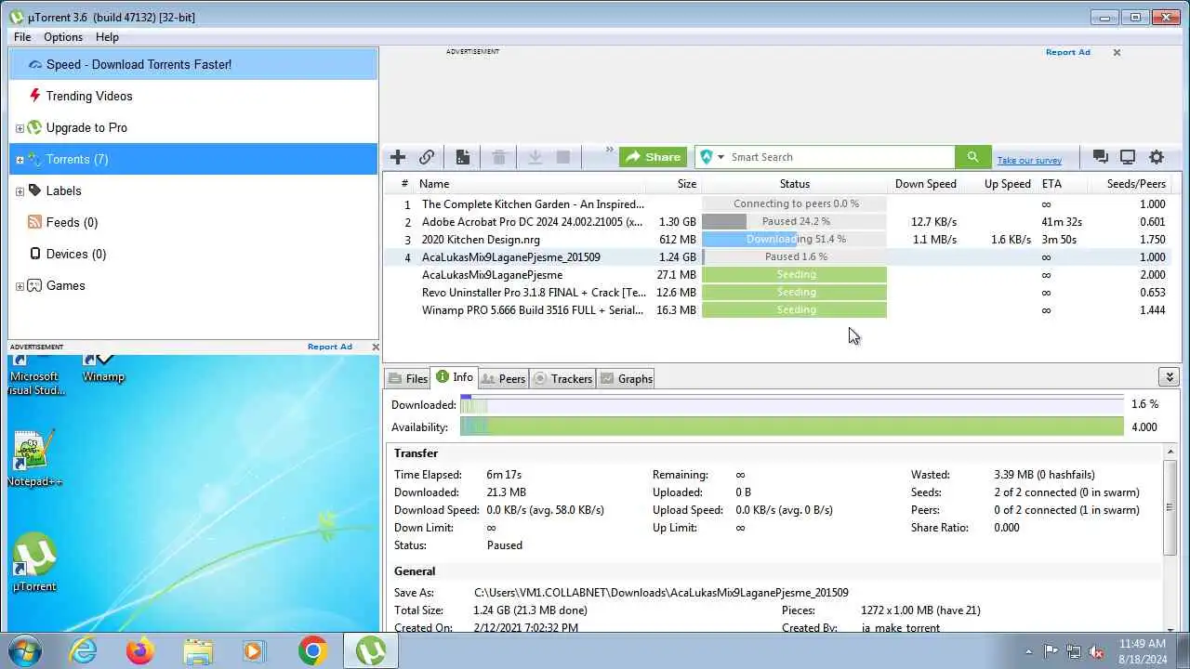Image resolution: width=1190 pixels, height=669 pixels.
Task: Click the chat bubbles toolbar icon
Action: click(1100, 157)
